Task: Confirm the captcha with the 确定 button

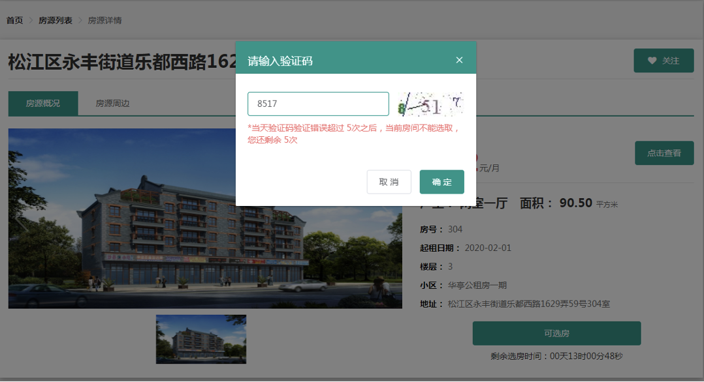Action: [441, 182]
